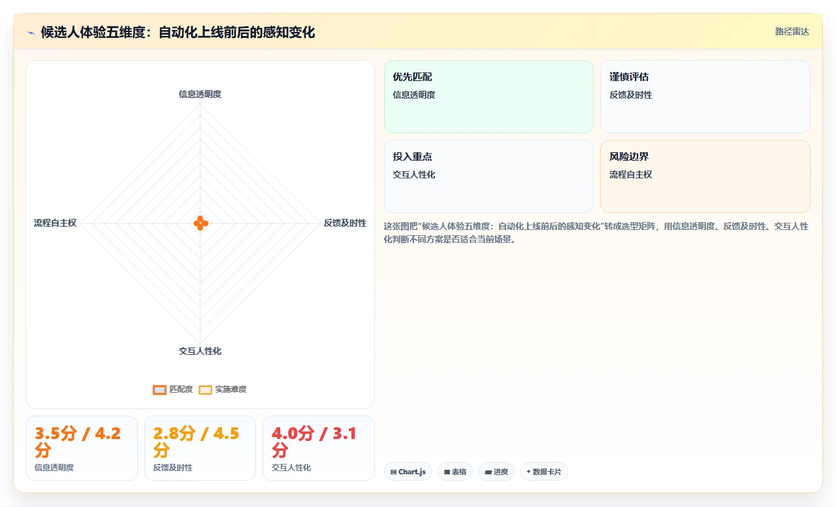Click 交互人性化 caption under 4.0分 card
Screen dimensions: 836x507
click(291, 468)
